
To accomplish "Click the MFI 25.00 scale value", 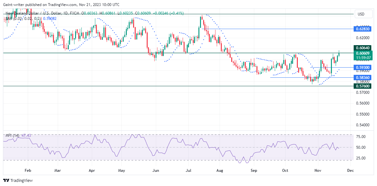I will [x=361, y=158].
